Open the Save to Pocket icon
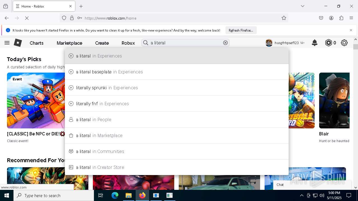The width and height of the screenshot is (358, 201). [x=321, y=18]
